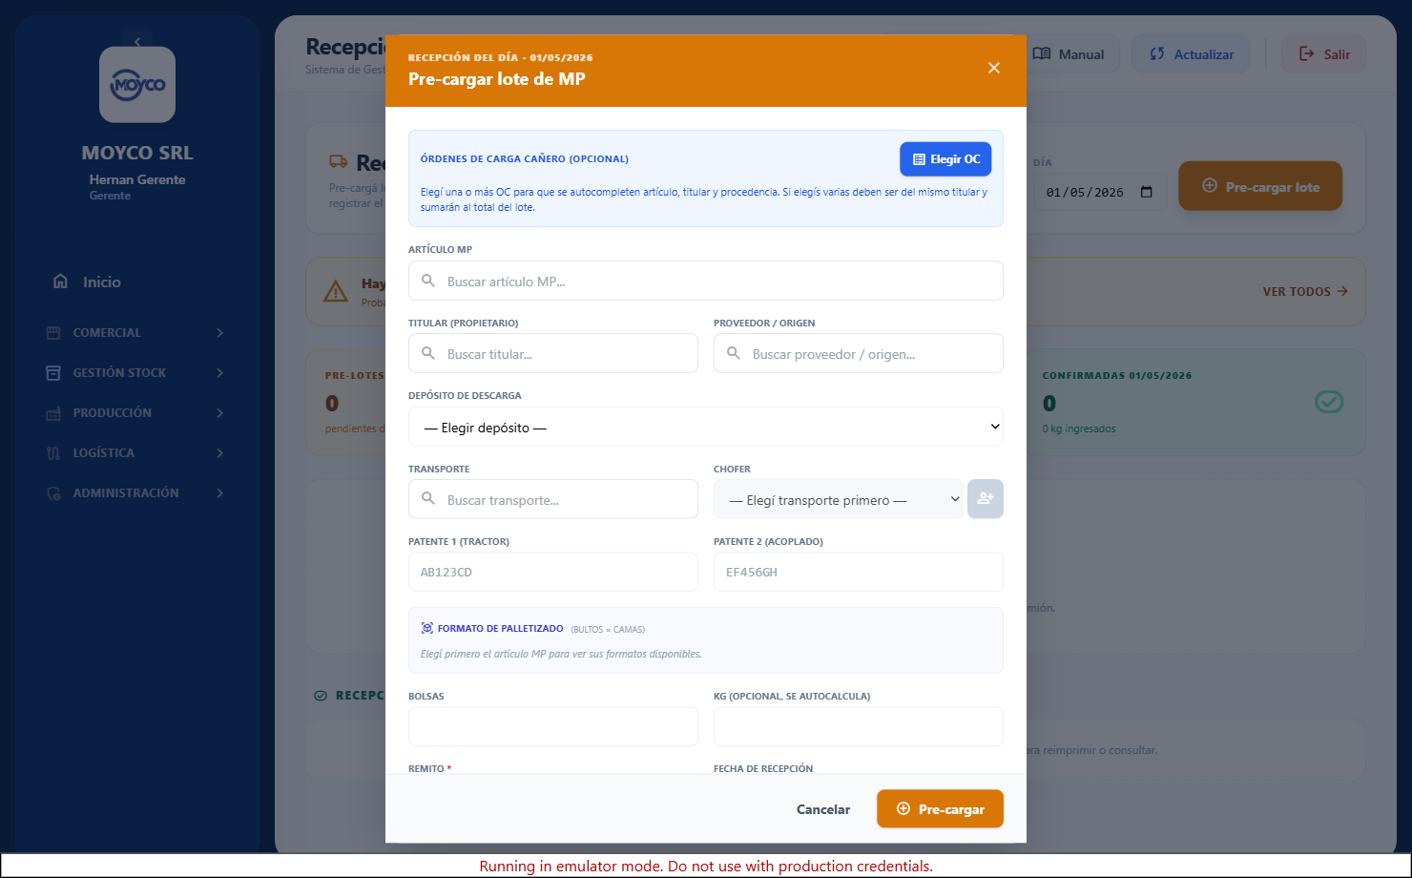Open the Depósito de Descarga dropdown
Screen dimensions: 1412x878
[706, 428]
